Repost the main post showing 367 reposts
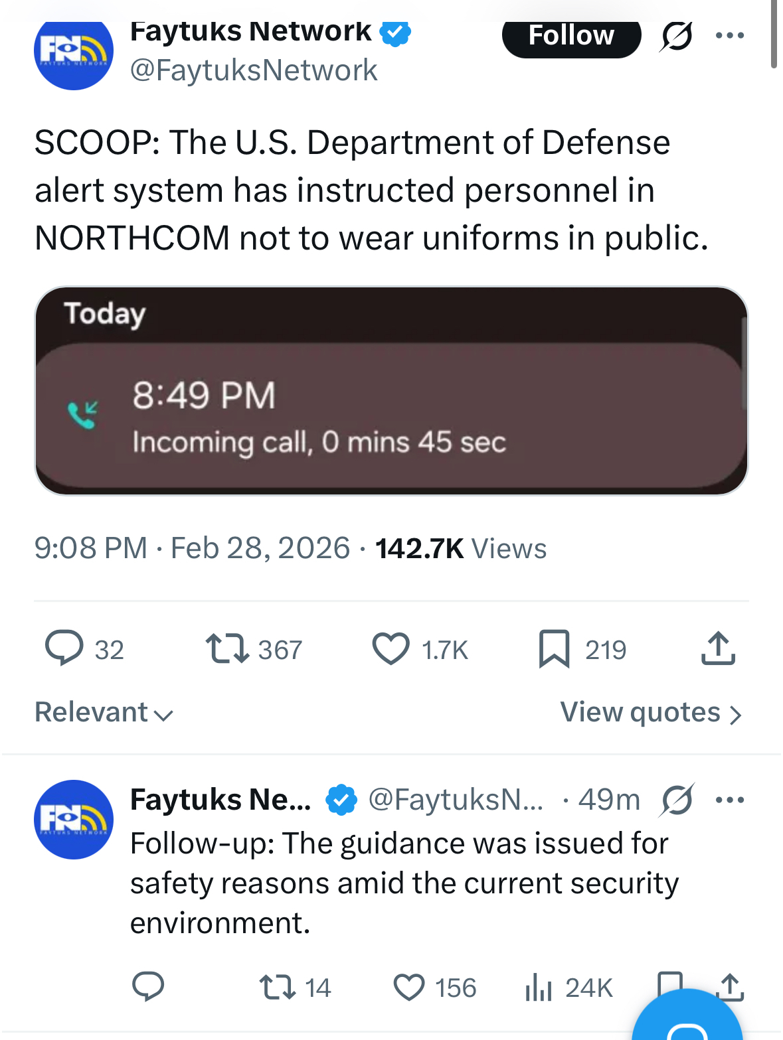This screenshot has height=1040, width=783. click(227, 648)
